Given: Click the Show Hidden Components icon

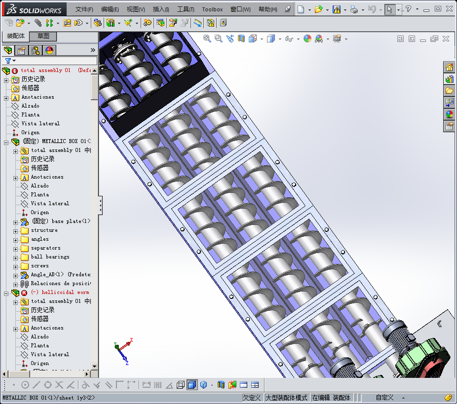Looking at the screenshot, I should point(97,23).
